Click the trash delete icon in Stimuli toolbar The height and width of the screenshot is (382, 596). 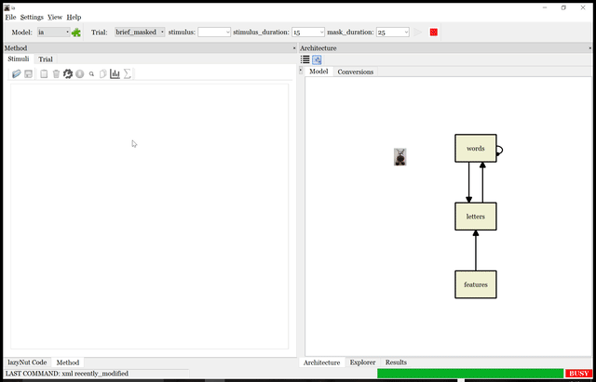pos(56,73)
